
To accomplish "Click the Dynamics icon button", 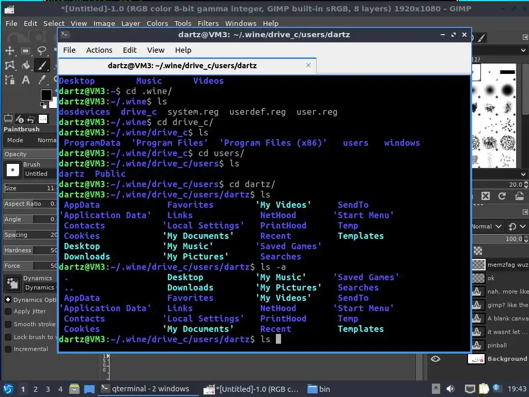I will coord(12,283).
